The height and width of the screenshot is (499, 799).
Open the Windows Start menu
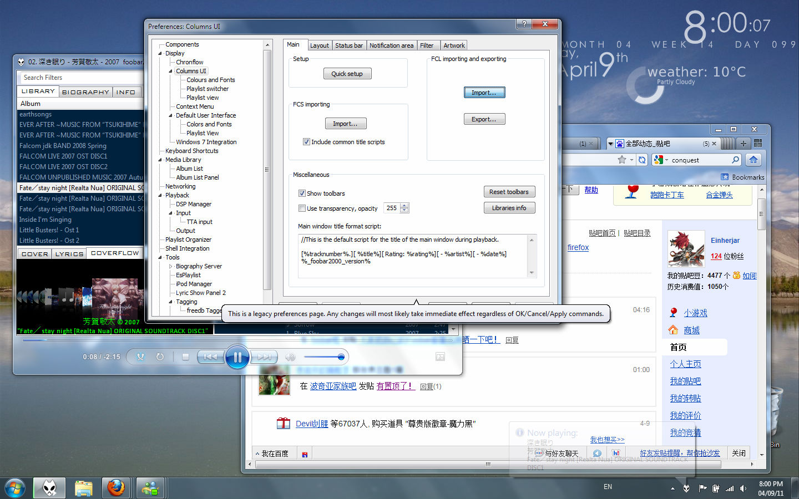[15, 488]
